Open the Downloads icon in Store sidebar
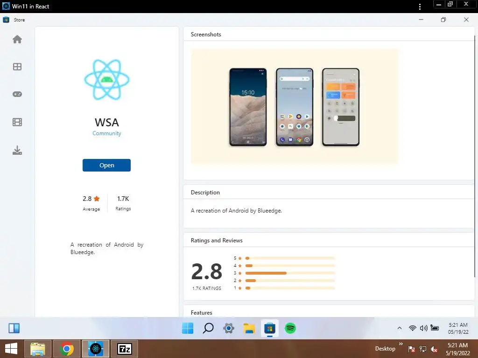Screen dimensions: 478x358 (17, 150)
